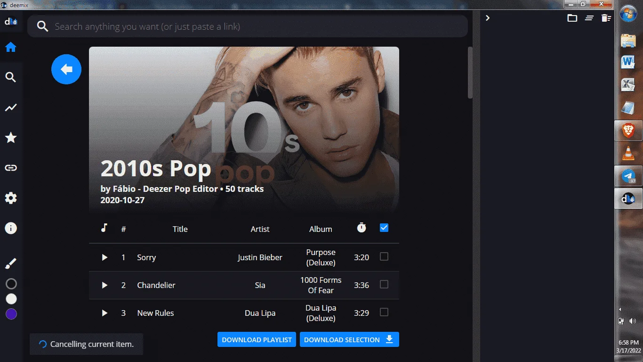Open Excel from the taskbar
The width and height of the screenshot is (643, 362).
(x=628, y=85)
